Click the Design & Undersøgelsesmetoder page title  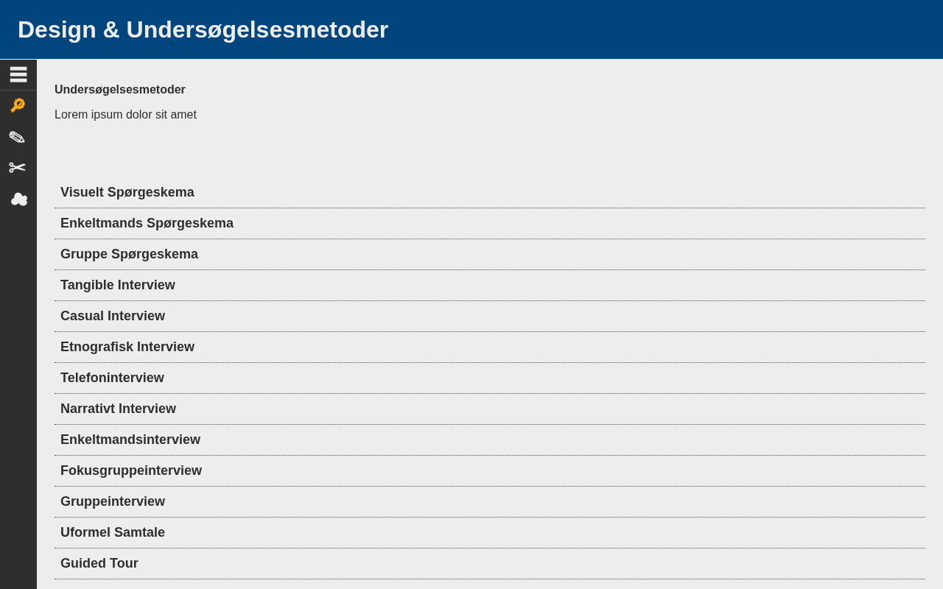click(203, 29)
